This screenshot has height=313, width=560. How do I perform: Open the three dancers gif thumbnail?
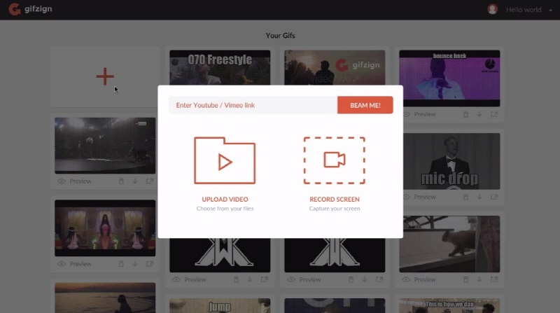pyautogui.click(x=105, y=228)
